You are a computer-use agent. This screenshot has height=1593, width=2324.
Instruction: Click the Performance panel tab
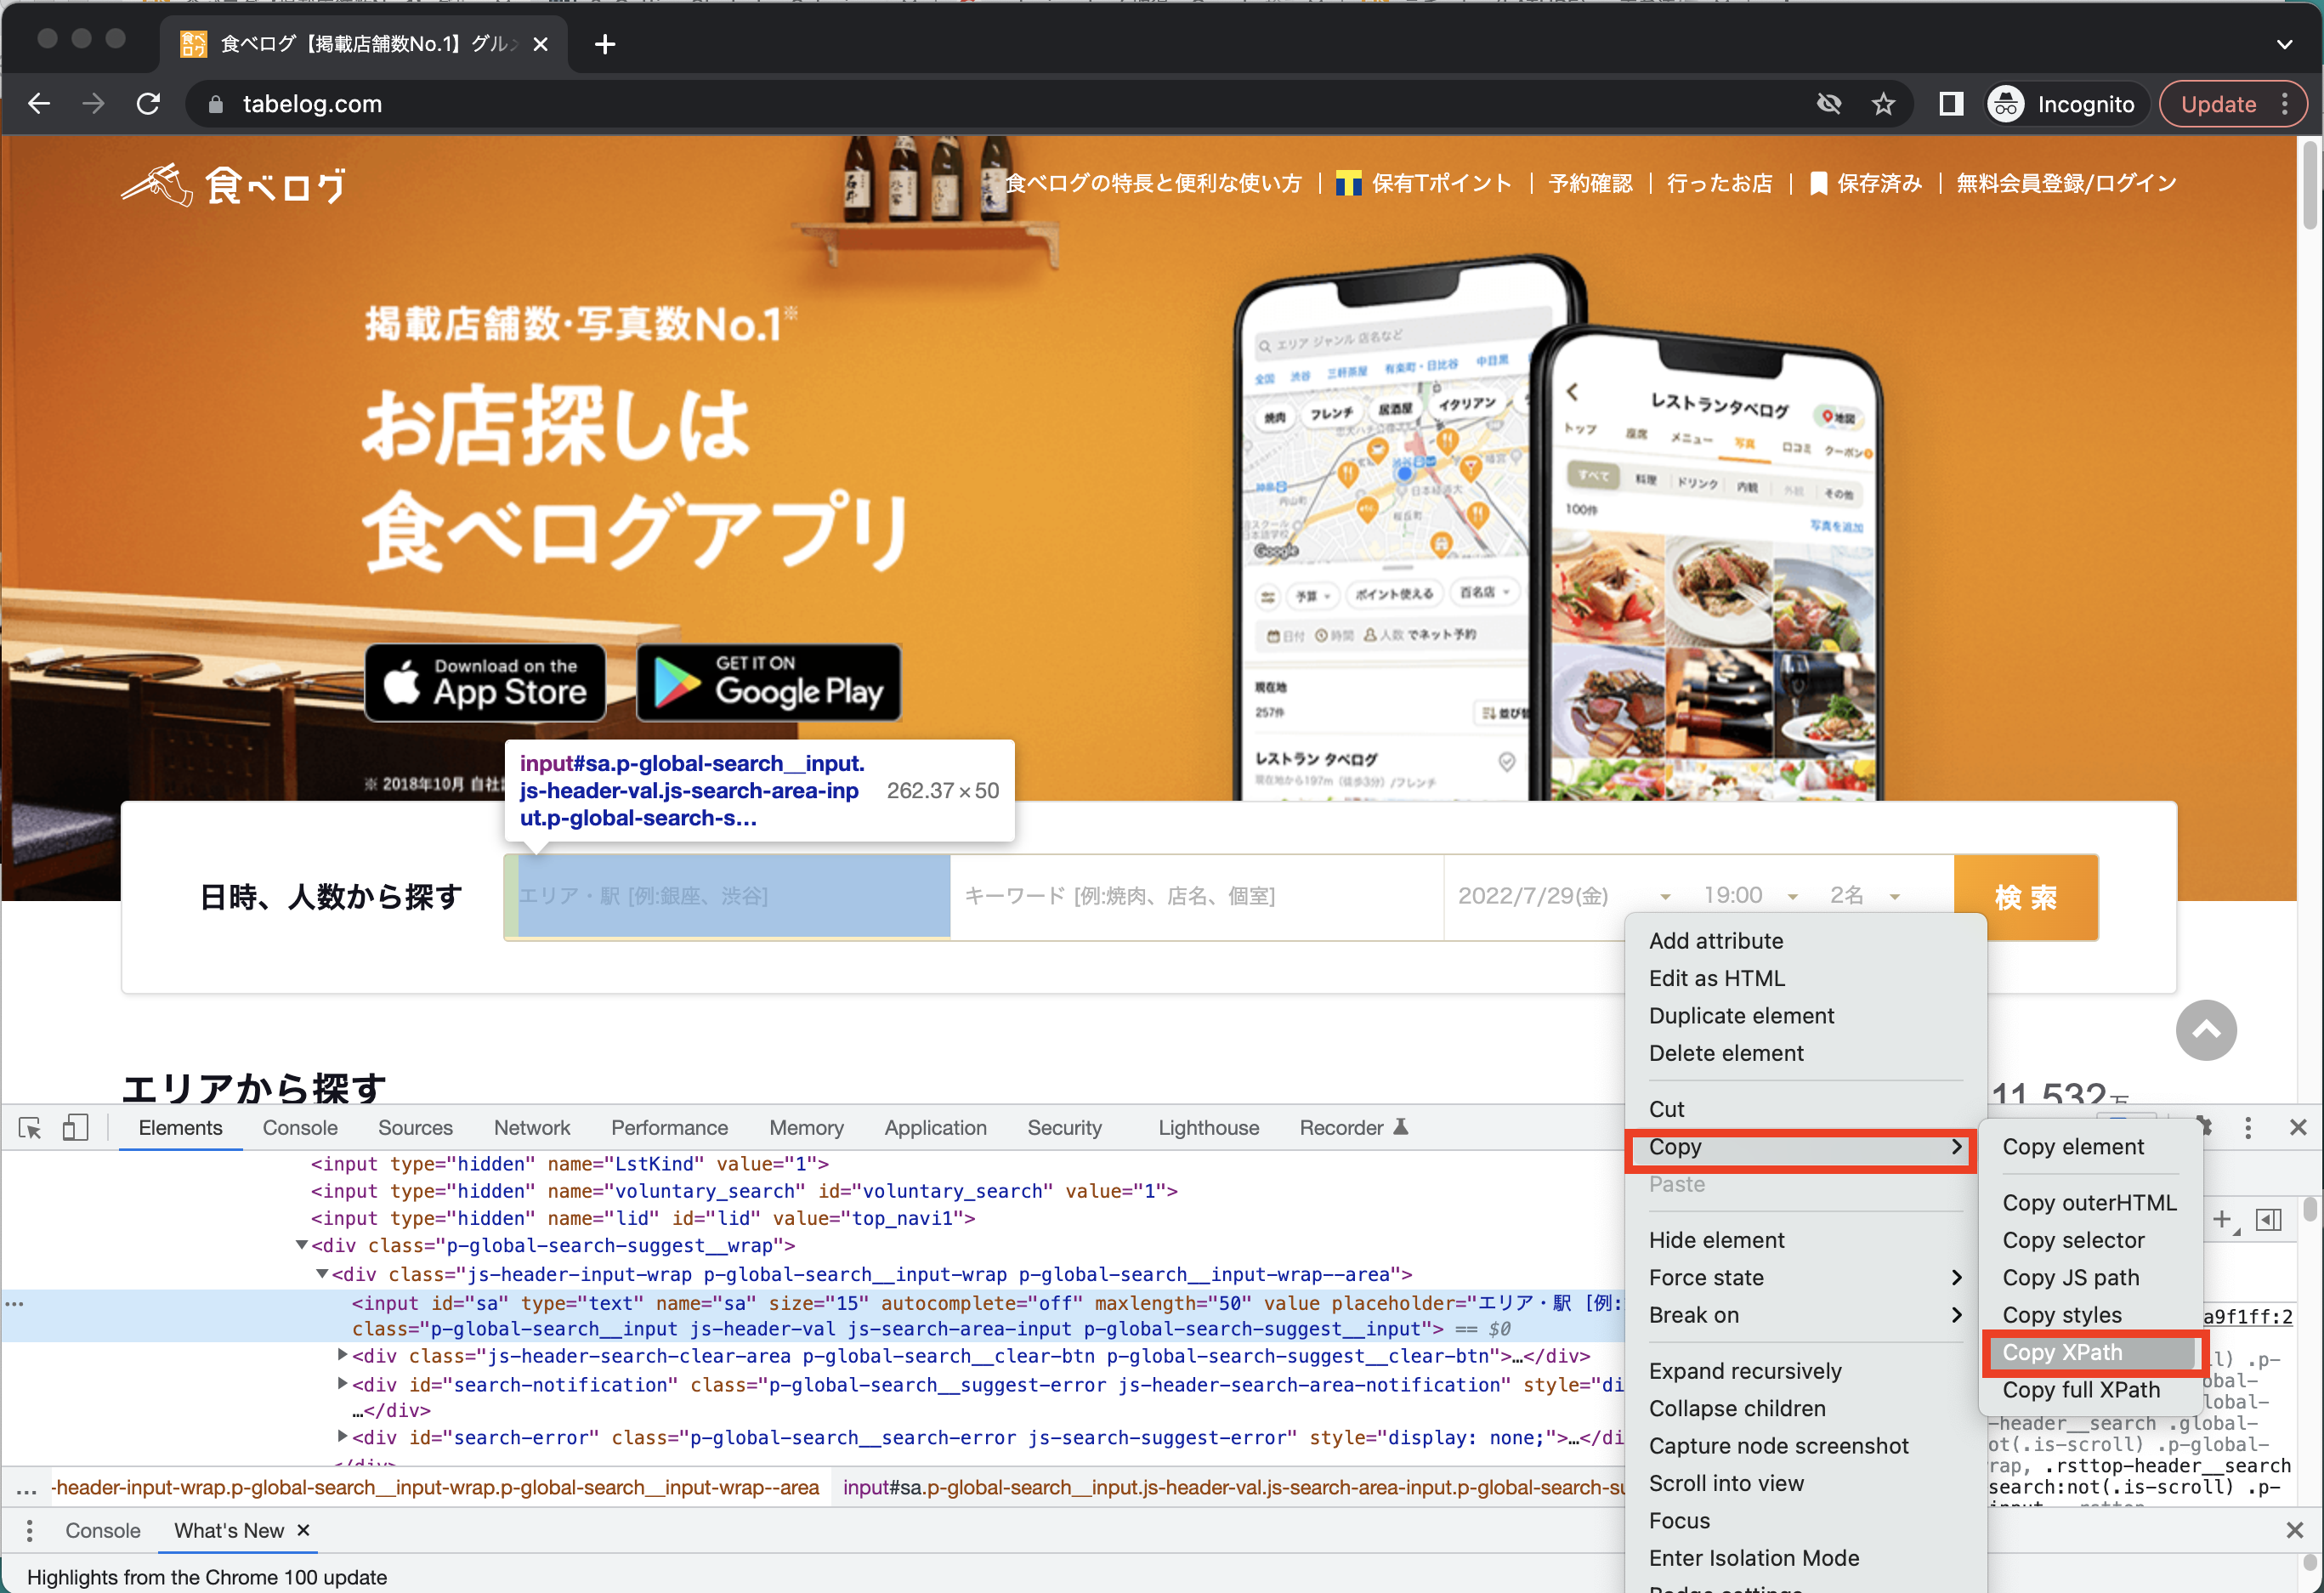669,1127
